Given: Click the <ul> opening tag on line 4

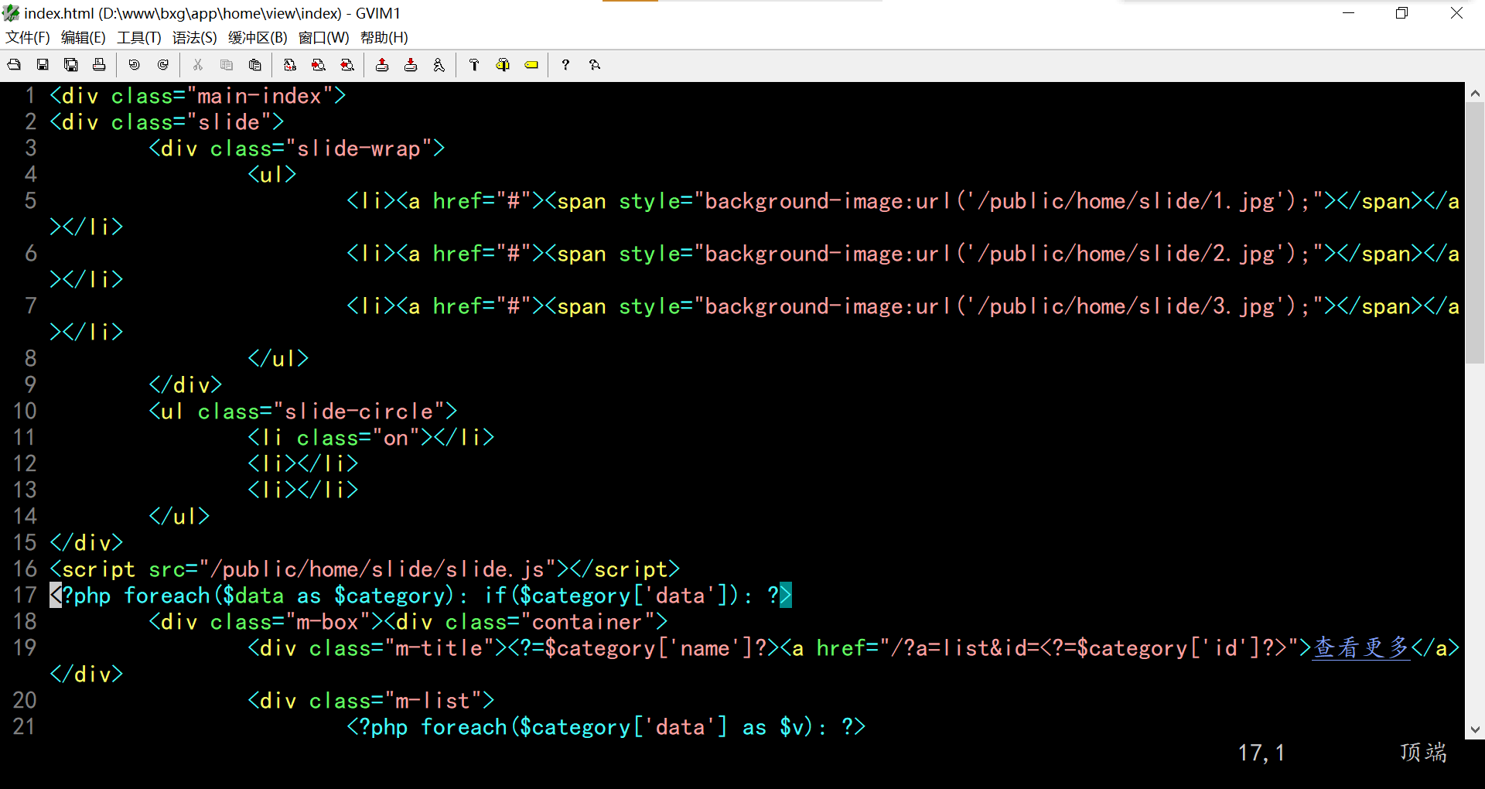Looking at the screenshot, I should click(x=271, y=175).
